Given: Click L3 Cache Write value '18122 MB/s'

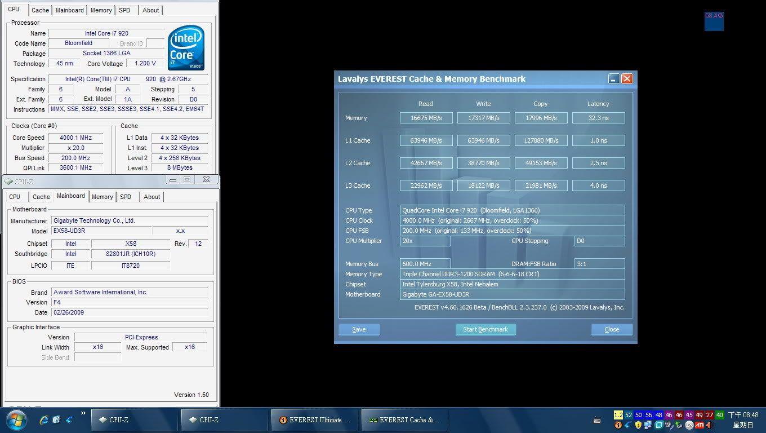Looking at the screenshot, I should pyautogui.click(x=483, y=185).
